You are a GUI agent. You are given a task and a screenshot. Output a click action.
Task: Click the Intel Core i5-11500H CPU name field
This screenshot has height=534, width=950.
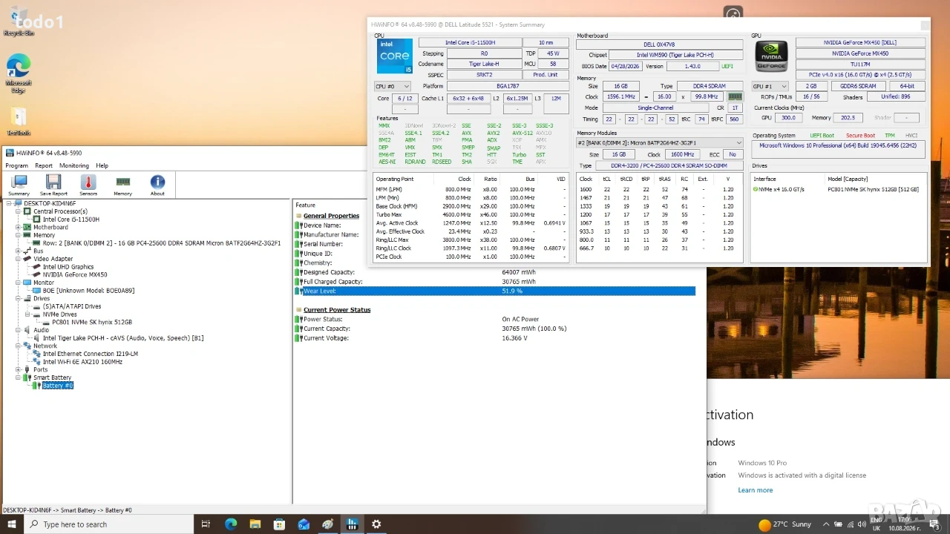pyautogui.click(x=470, y=43)
